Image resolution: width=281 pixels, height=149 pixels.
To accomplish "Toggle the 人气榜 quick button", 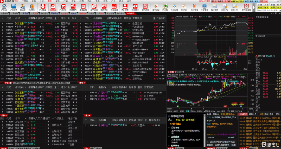I will pyautogui.click(x=227, y=1).
